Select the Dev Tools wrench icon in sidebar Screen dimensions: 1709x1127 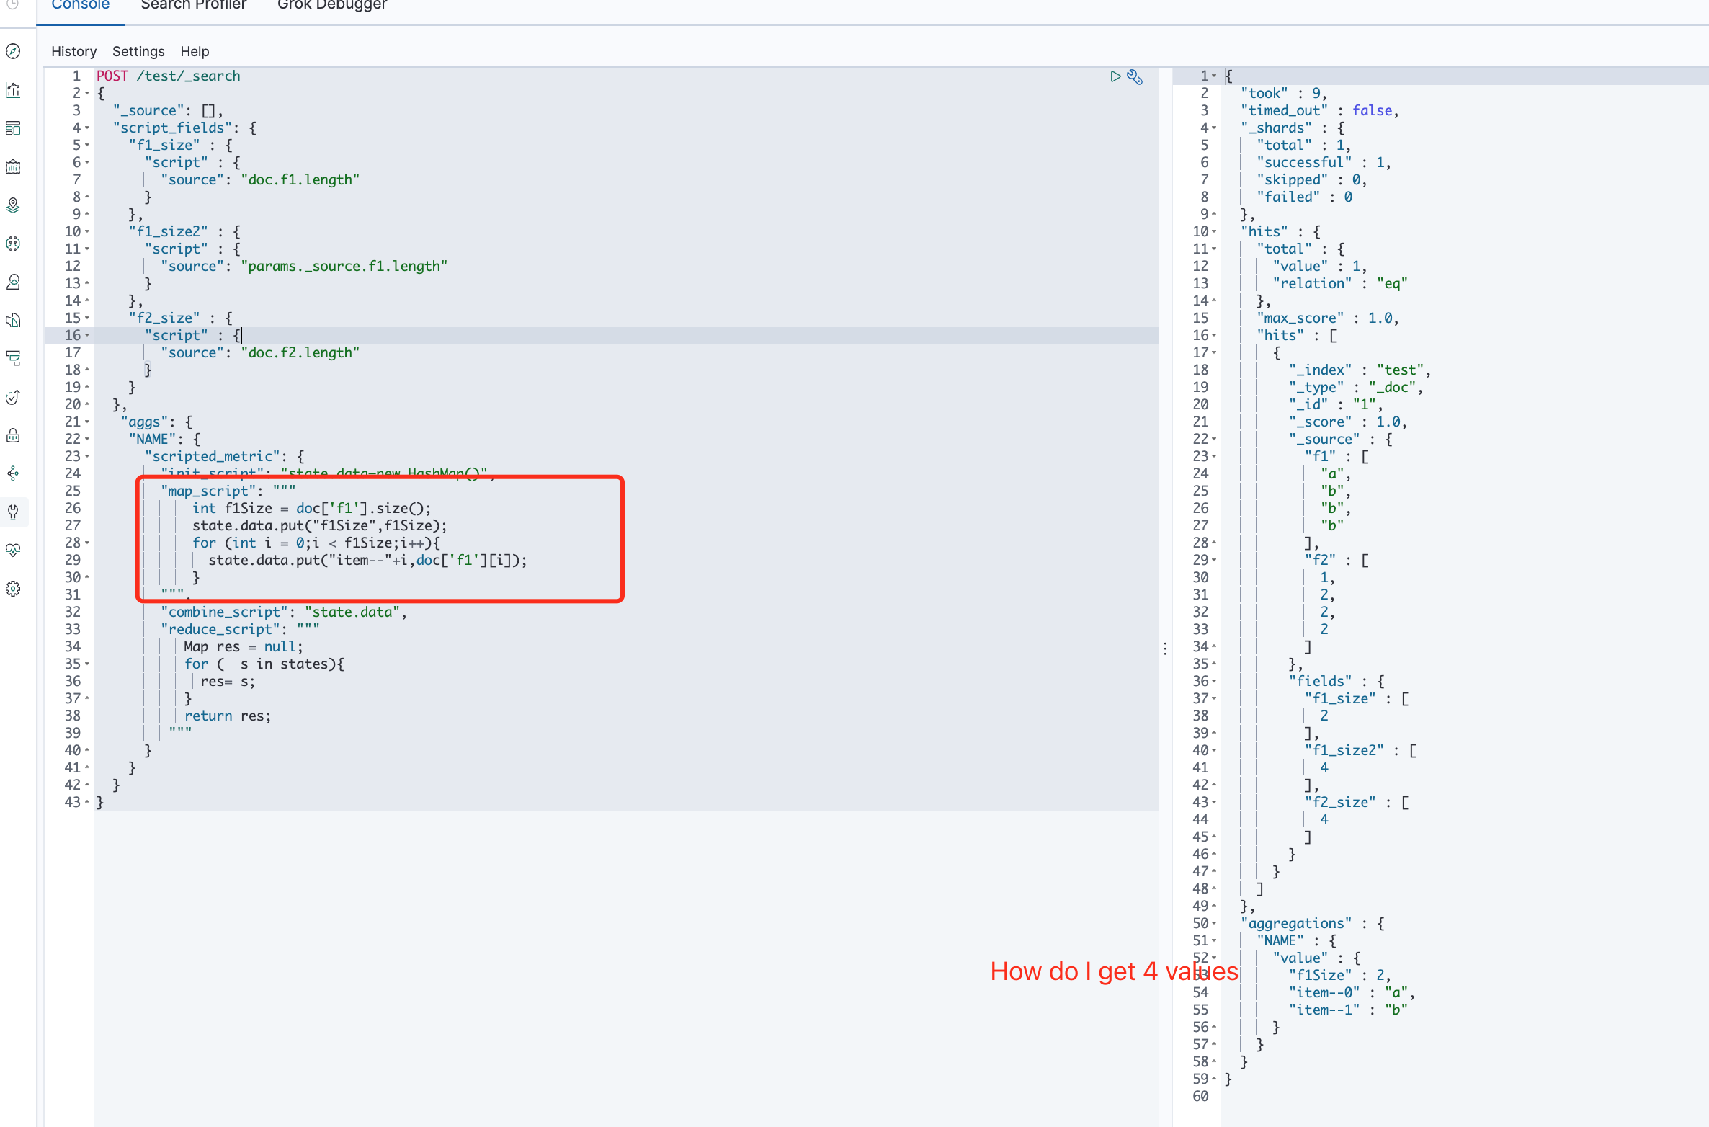13,512
